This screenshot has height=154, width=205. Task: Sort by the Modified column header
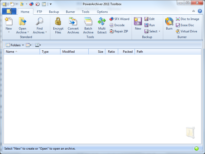74,52
